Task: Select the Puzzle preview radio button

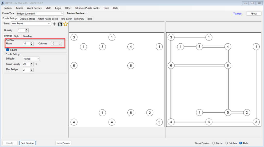Action: click(213, 143)
